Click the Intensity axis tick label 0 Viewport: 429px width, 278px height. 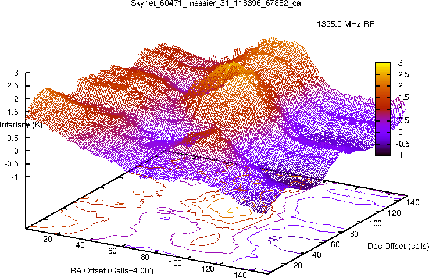click(16, 151)
